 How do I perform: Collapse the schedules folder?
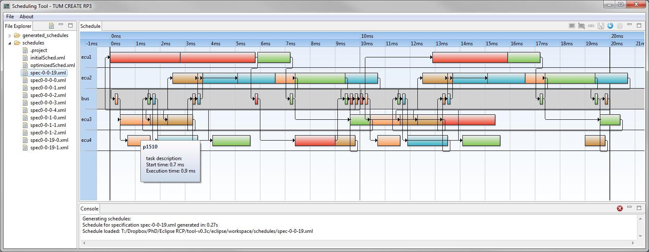point(10,42)
